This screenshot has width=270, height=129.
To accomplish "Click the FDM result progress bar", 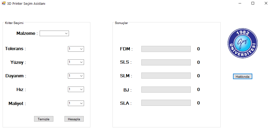I will [166, 49].
